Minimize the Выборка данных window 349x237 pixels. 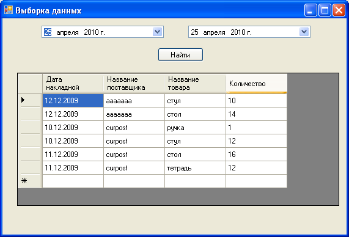coord(310,10)
